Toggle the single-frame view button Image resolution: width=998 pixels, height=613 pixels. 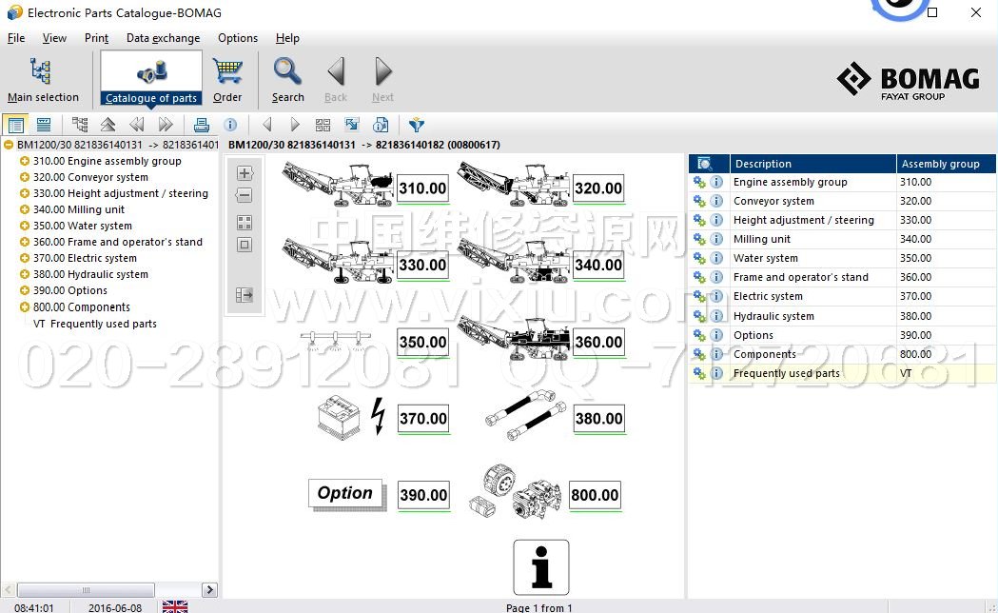245,245
